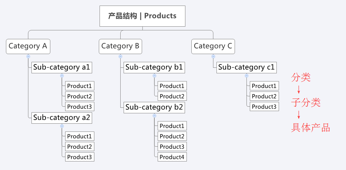Collapse Category C branch toggle
Viewport: 346px width, 170px height.
213,57
